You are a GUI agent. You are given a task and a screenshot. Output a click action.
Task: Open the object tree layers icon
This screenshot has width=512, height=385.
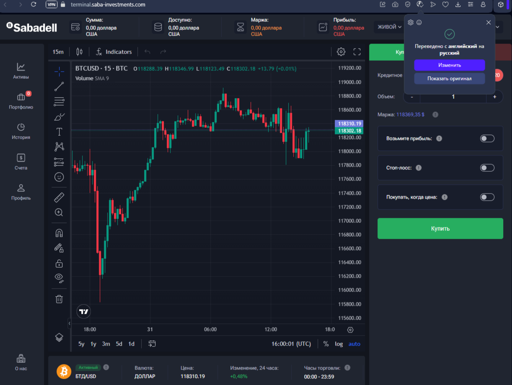click(59, 337)
